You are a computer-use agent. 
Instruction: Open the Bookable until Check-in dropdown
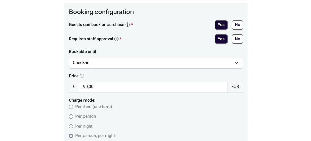click(156, 63)
